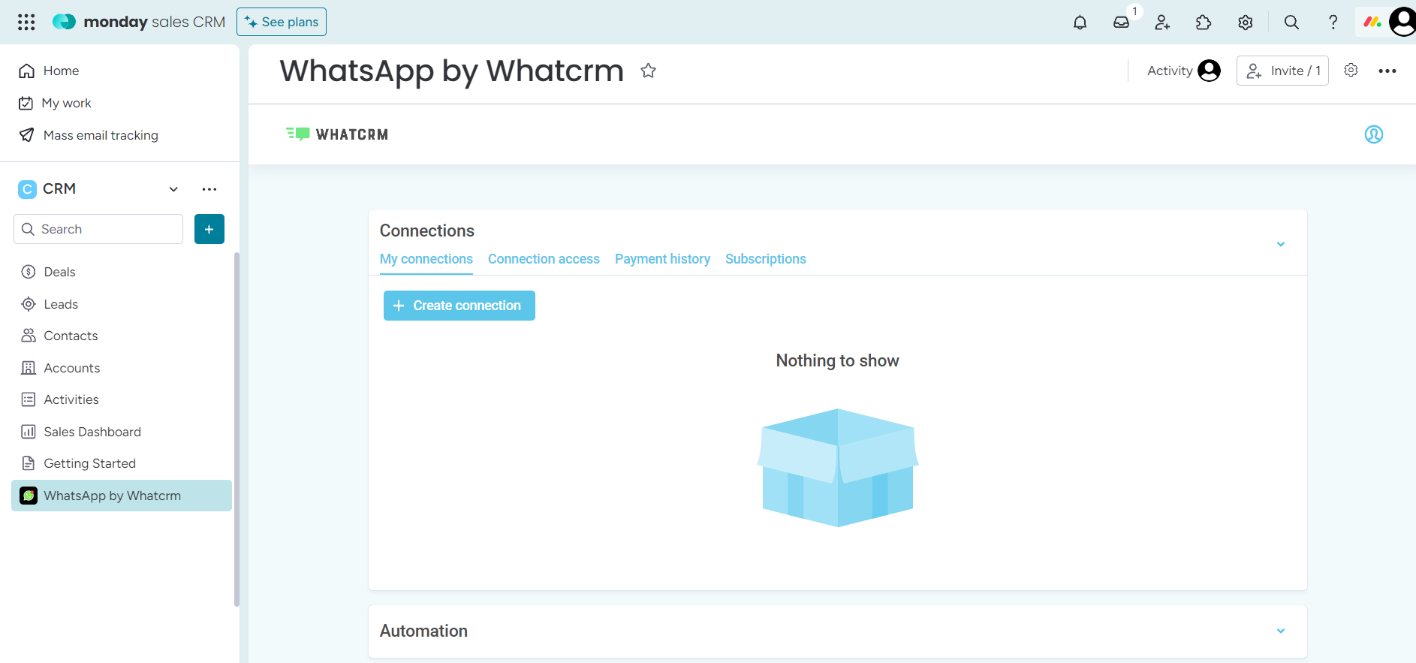Open the help question mark icon

[1333, 23]
